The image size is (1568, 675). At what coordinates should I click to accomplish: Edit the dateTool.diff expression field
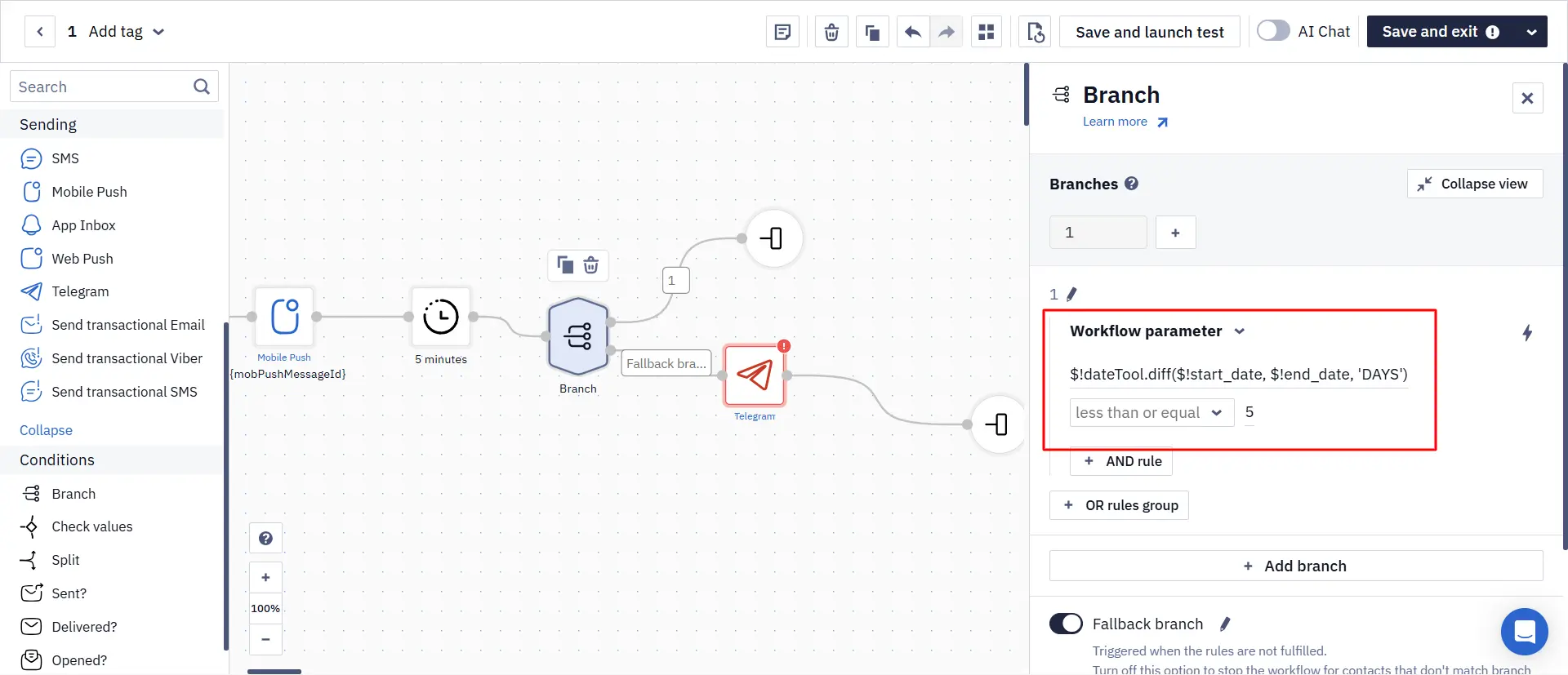(x=1239, y=375)
